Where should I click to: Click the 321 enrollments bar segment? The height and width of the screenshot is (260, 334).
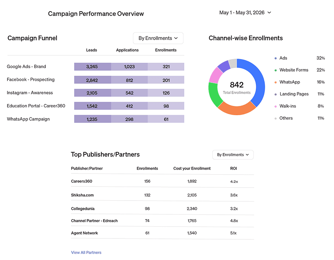166,67
